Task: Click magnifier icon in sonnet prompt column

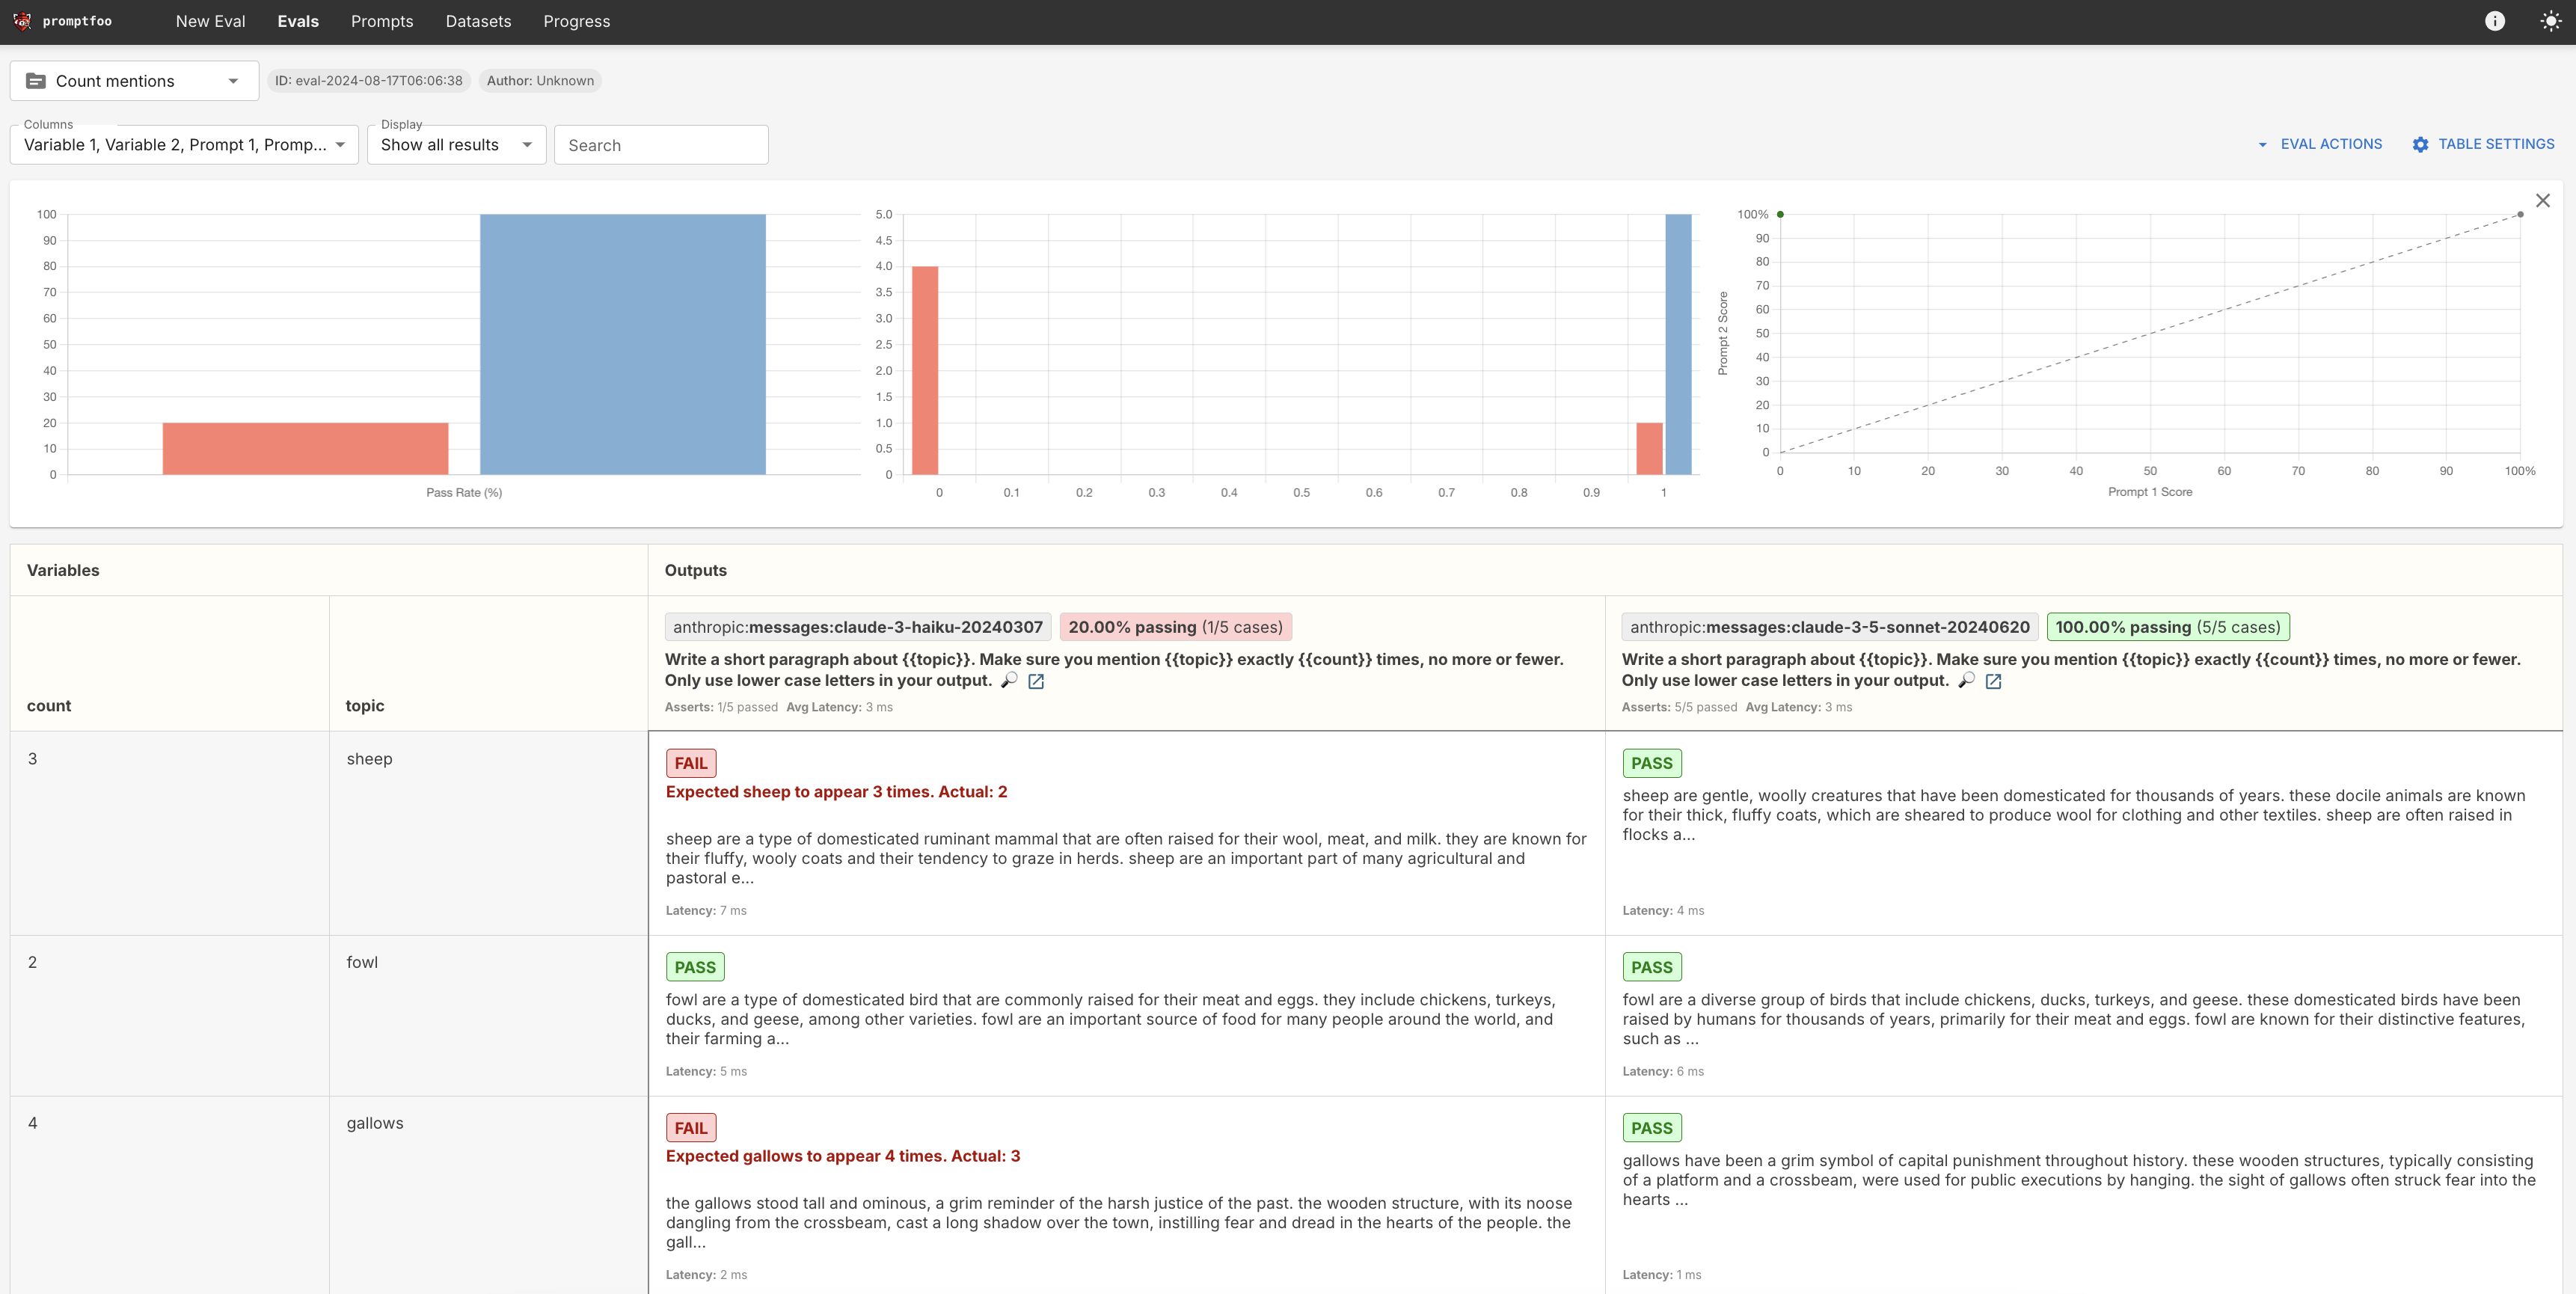Action: 1966,680
